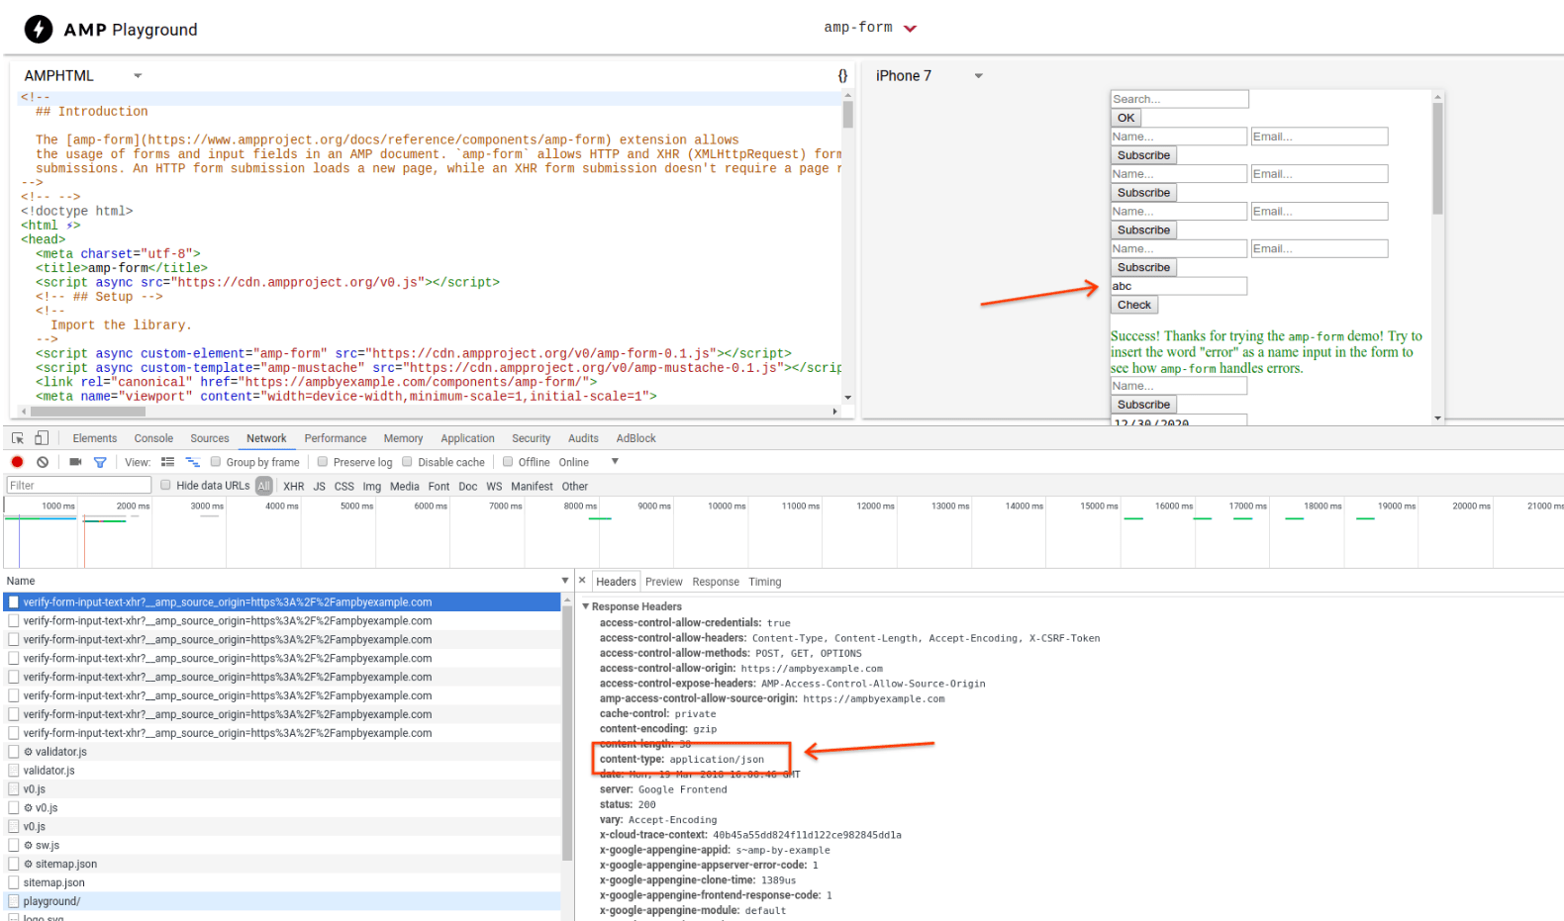This screenshot has width=1564, height=921.
Task: Open the AdBlock devtools tab
Action: point(636,438)
